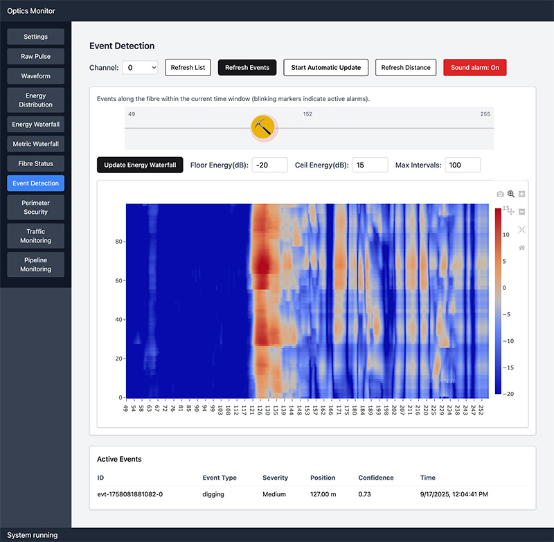Image resolution: width=554 pixels, height=542 pixels.
Task: Click the autoscale plot icon
Action: 522,230
